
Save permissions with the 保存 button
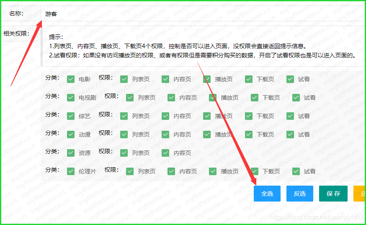pos(333,194)
